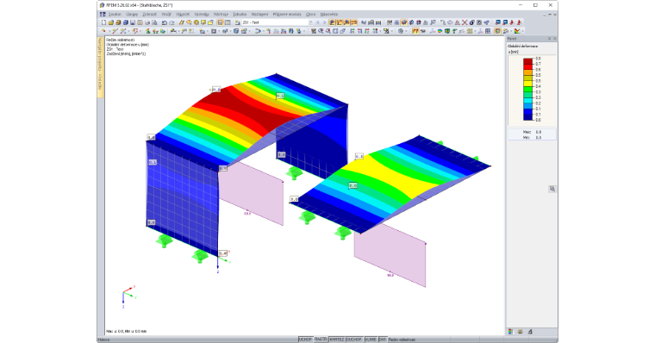Click the Redo arrow icon
Screen dimensions: 655x343
(172, 22)
